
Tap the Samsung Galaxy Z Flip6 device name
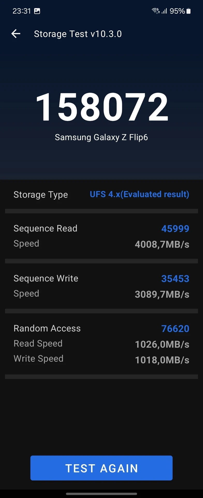coord(101,137)
